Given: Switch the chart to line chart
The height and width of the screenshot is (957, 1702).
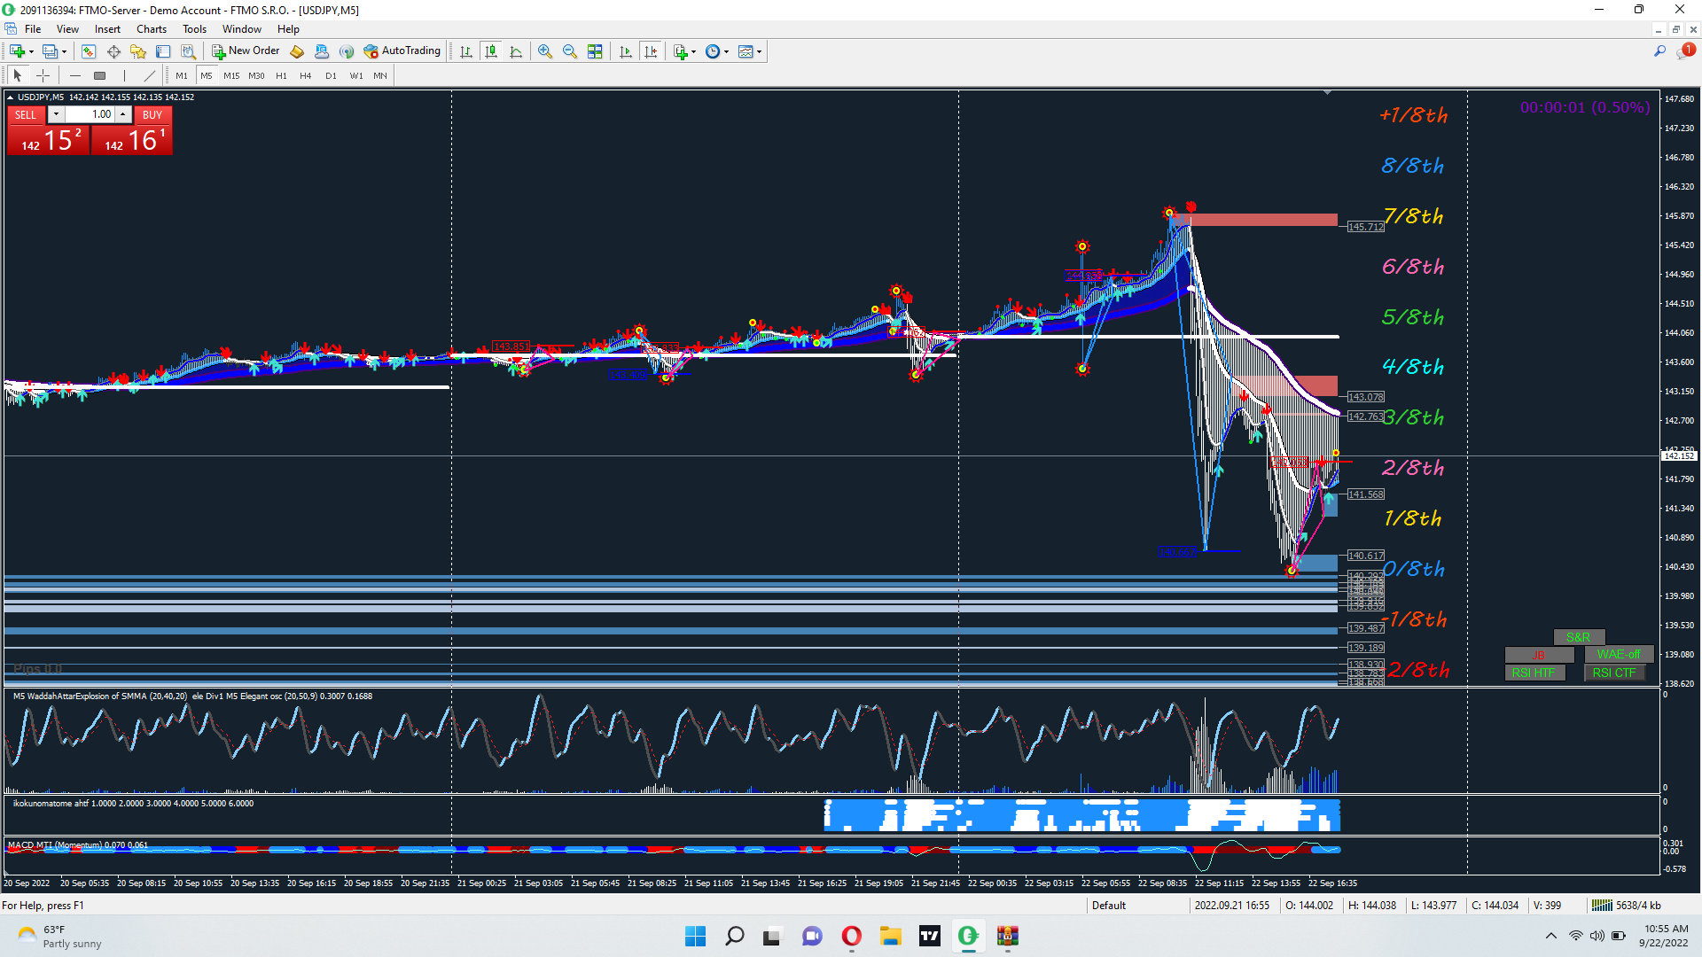Looking at the screenshot, I should click(516, 51).
